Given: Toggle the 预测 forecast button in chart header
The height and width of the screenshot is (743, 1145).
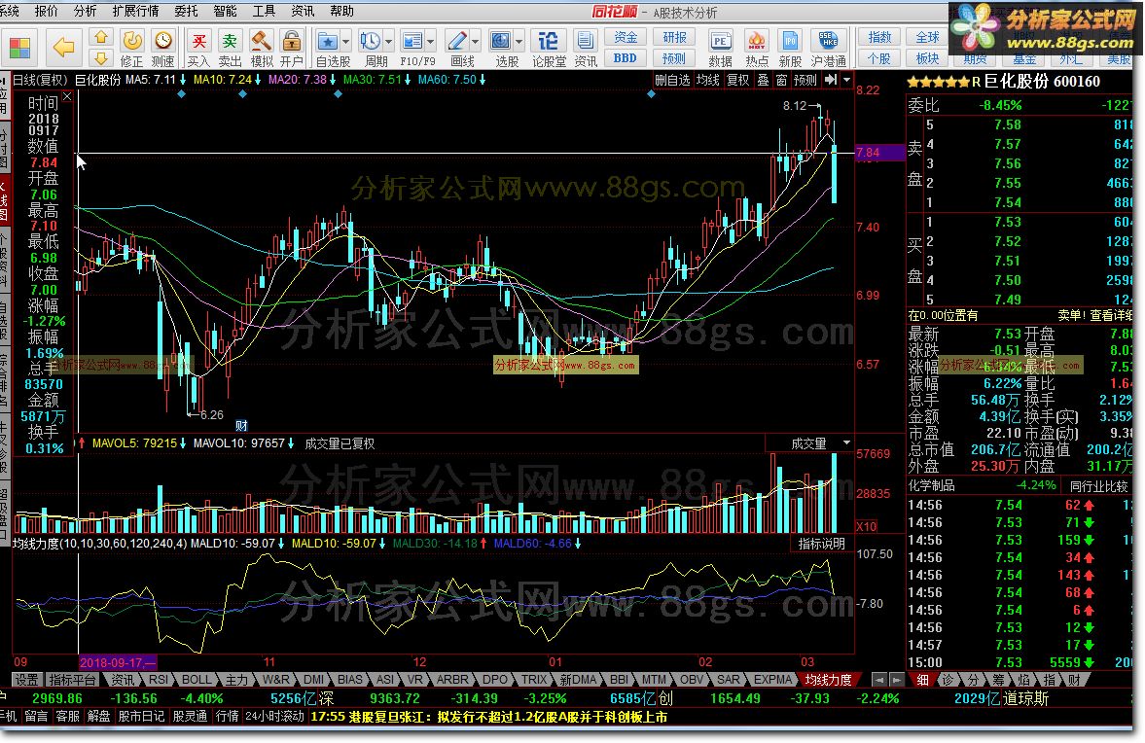Looking at the screenshot, I should [805, 80].
